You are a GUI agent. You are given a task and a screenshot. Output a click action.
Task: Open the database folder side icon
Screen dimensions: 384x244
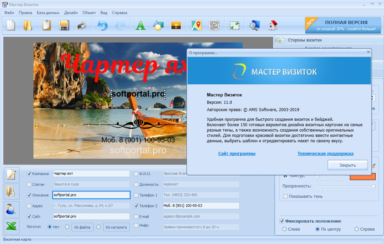pyautogui.click(x=11, y=192)
